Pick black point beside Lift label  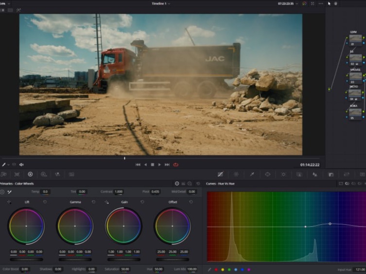coord(9,202)
